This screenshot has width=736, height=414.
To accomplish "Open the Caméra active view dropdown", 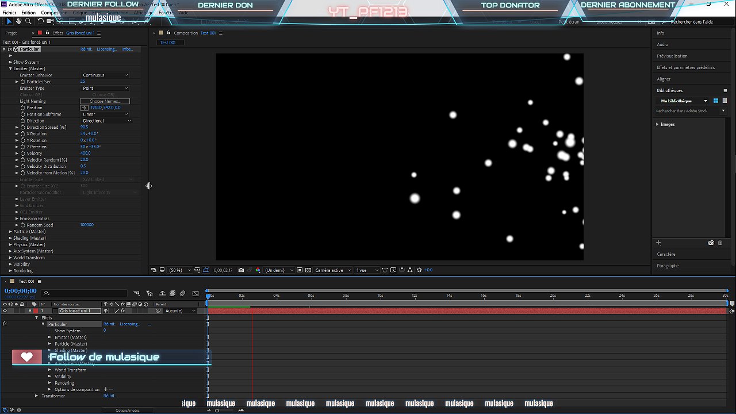I will pos(332,270).
